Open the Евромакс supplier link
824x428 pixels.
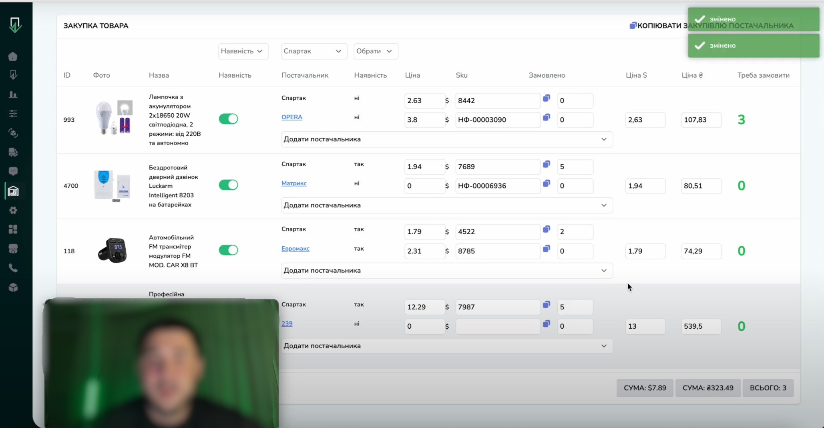click(295, 249)
